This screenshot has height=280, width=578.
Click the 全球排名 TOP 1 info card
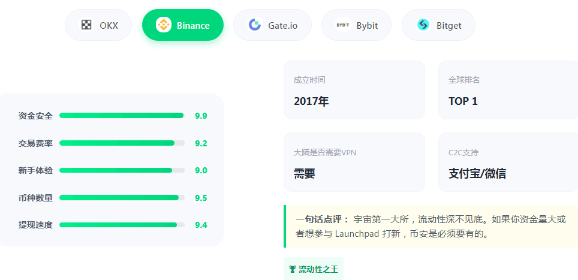[508, 90]
